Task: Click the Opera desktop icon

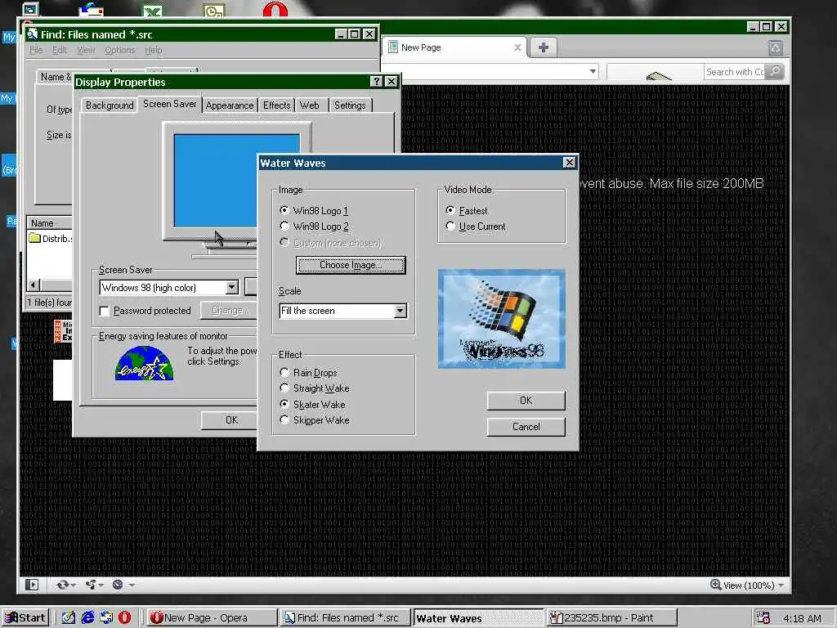Action: (275, 8)
